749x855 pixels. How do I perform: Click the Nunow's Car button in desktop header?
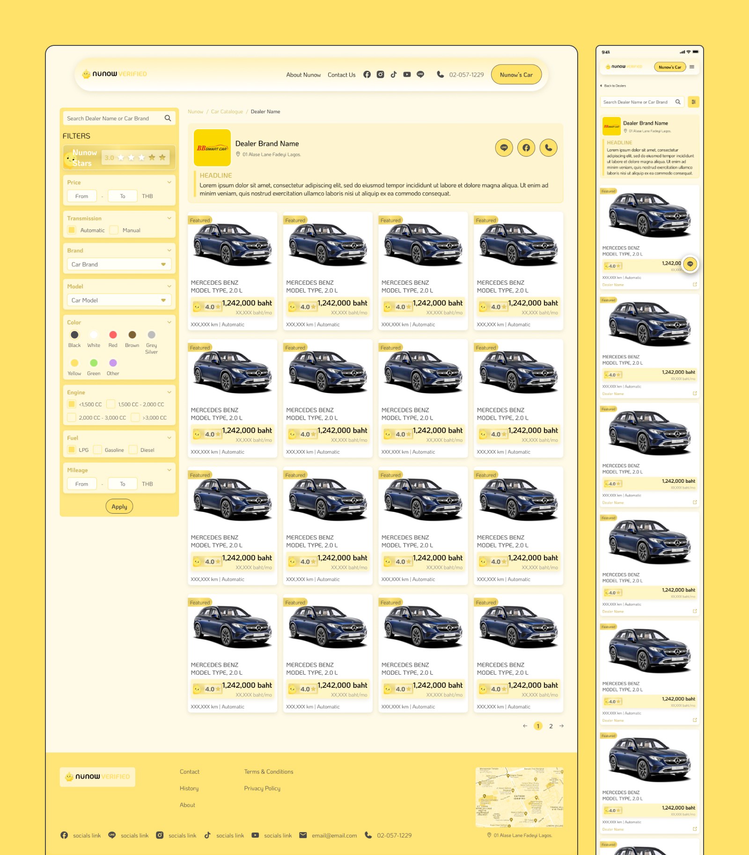pos(516,74)
